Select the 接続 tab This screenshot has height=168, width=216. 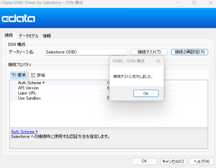pyautogui.click(x=9, y=35)
